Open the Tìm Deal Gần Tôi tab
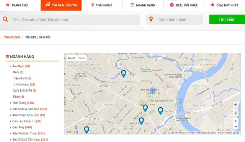This screenshot has width=245, height=142. click(61, 5)
